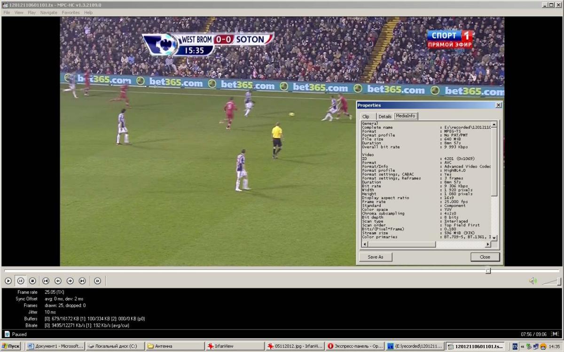The image size is (564, 352).
Task: Skip back to previous file icon
Action: tap(46, 281)
